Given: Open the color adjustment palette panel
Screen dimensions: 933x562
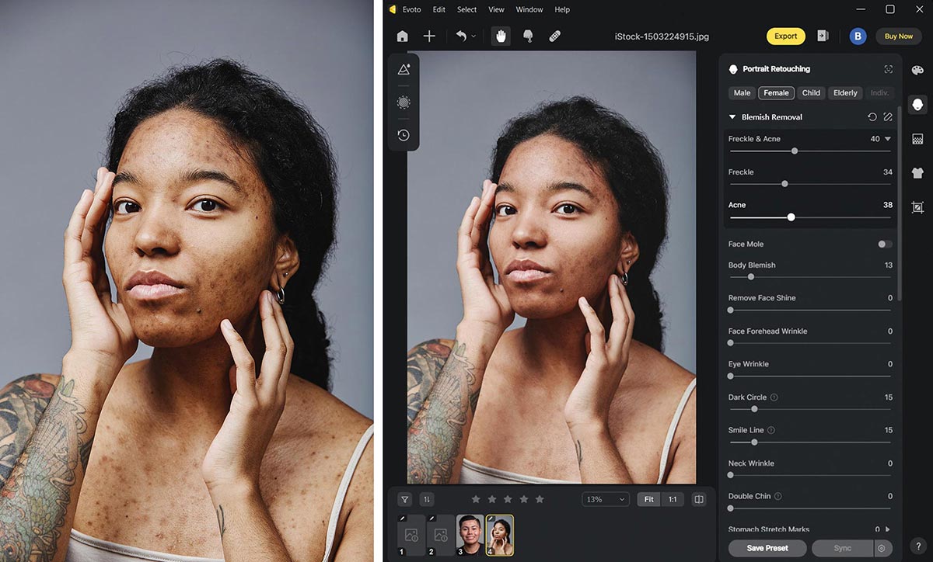Looking at the screenshot, I should coord(917,69).
